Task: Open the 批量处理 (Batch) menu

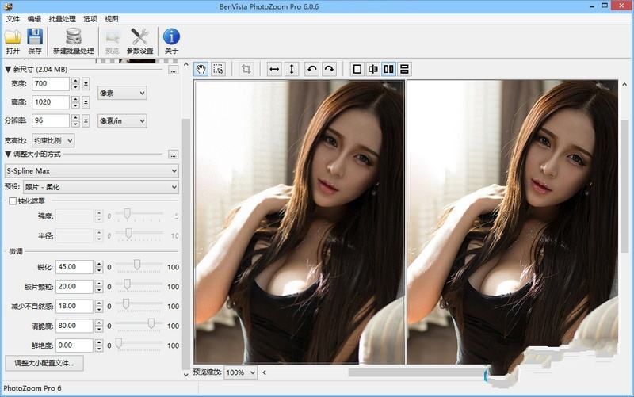Action: click(x=63, y=17)
